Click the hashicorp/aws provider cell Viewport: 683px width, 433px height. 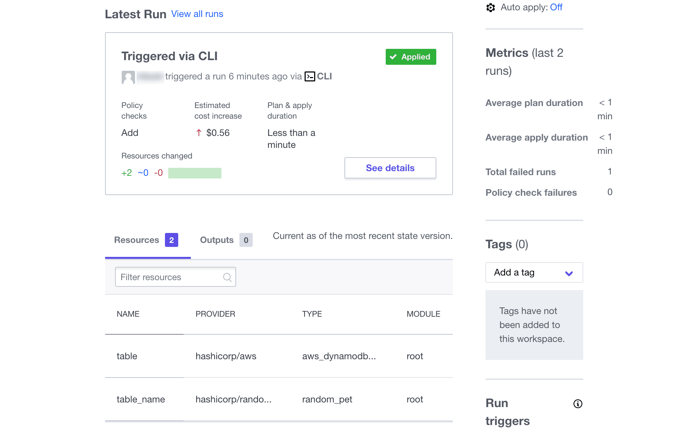226,356
